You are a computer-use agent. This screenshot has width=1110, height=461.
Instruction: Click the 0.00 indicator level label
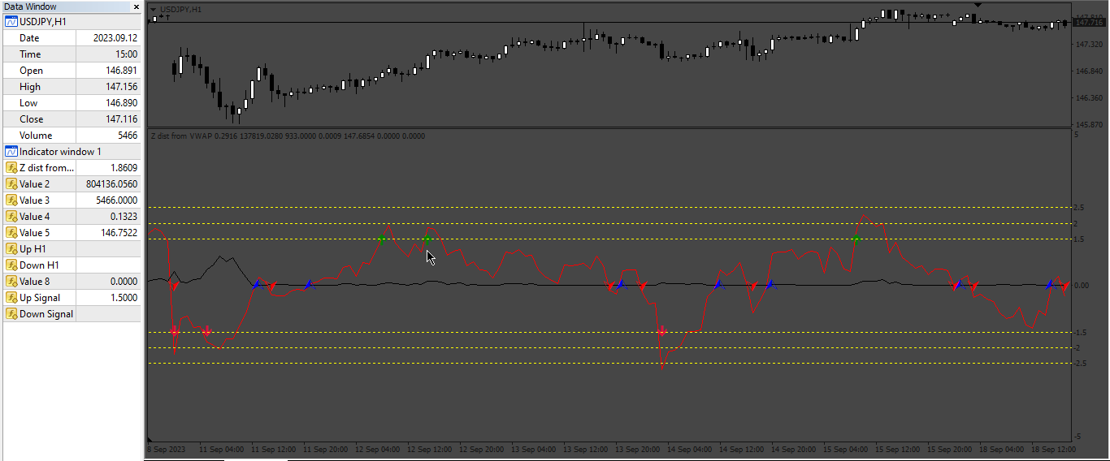tap(1082, 285)
